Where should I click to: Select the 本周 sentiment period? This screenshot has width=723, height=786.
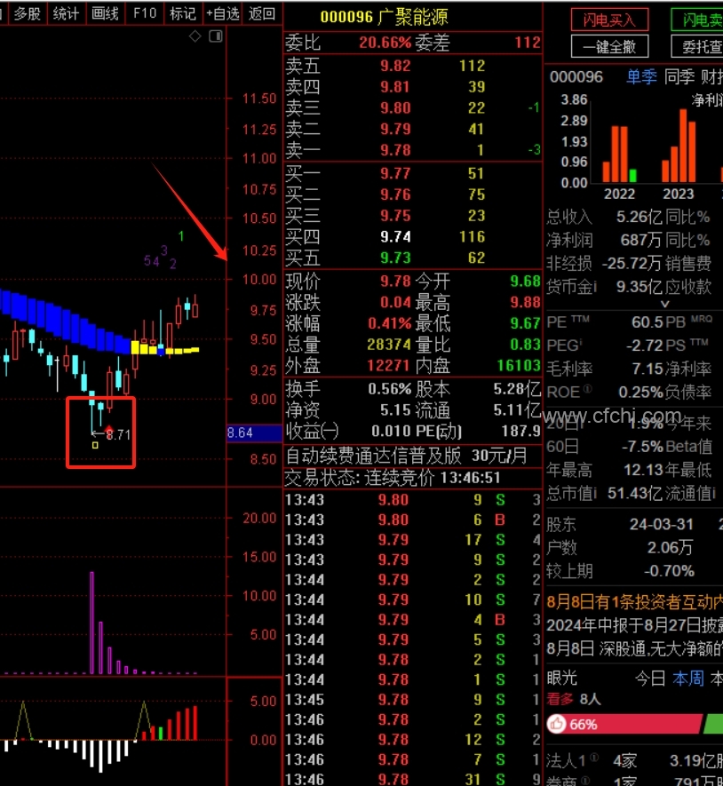(687, 679)
